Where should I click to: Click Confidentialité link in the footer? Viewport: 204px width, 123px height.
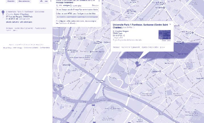coord(45,48)
